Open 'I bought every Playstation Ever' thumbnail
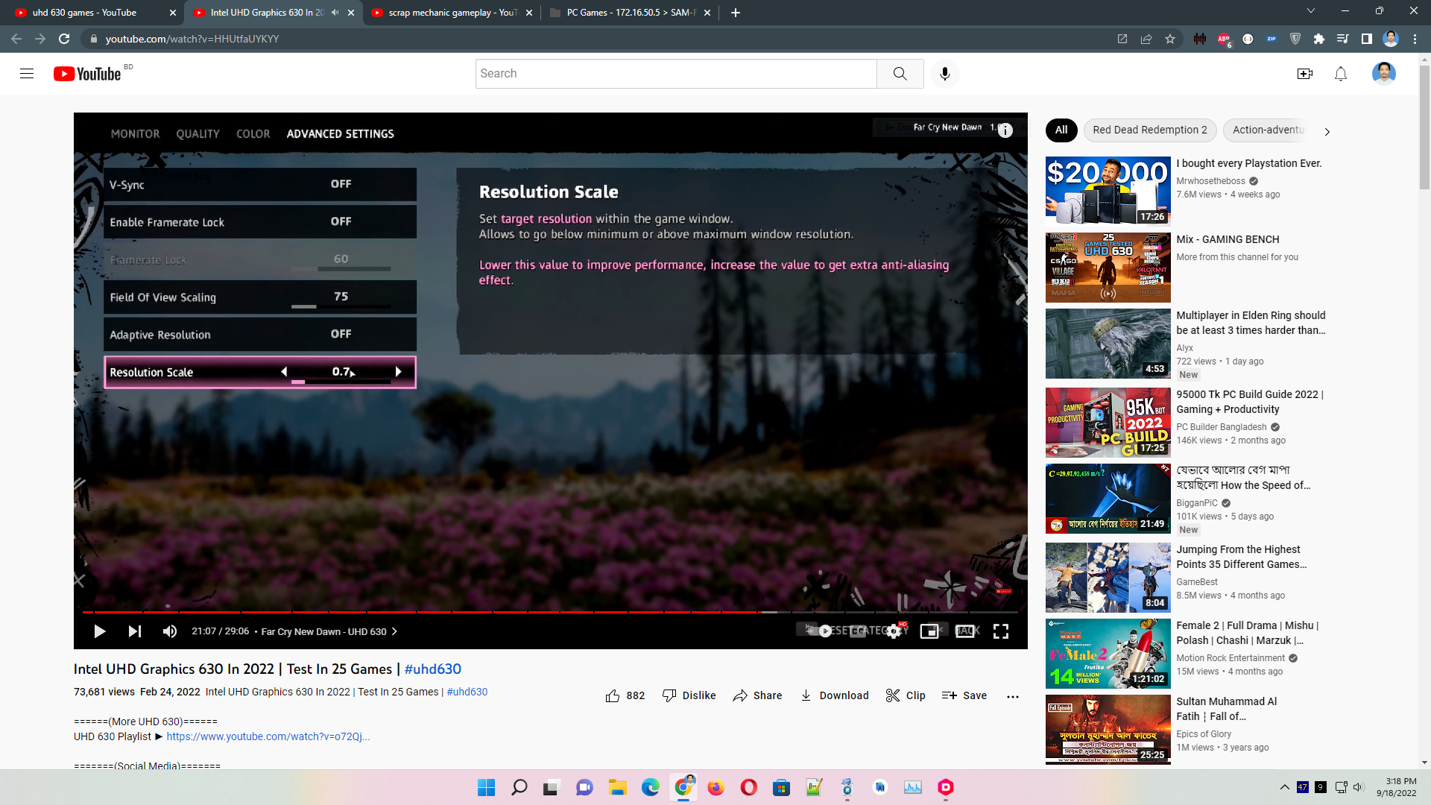Screen dimensions: 1431x805 pyautogui.click(x=1108, y=192)
